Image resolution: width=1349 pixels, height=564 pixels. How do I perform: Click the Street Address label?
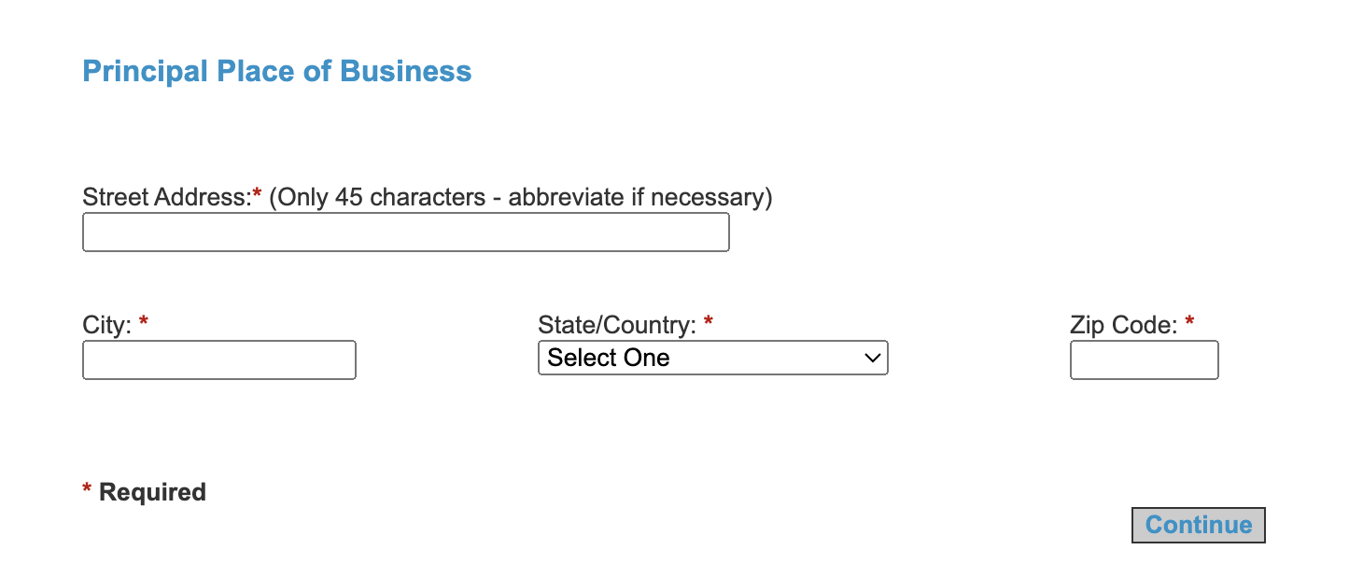pyautogui.click(x=166, y=197)
